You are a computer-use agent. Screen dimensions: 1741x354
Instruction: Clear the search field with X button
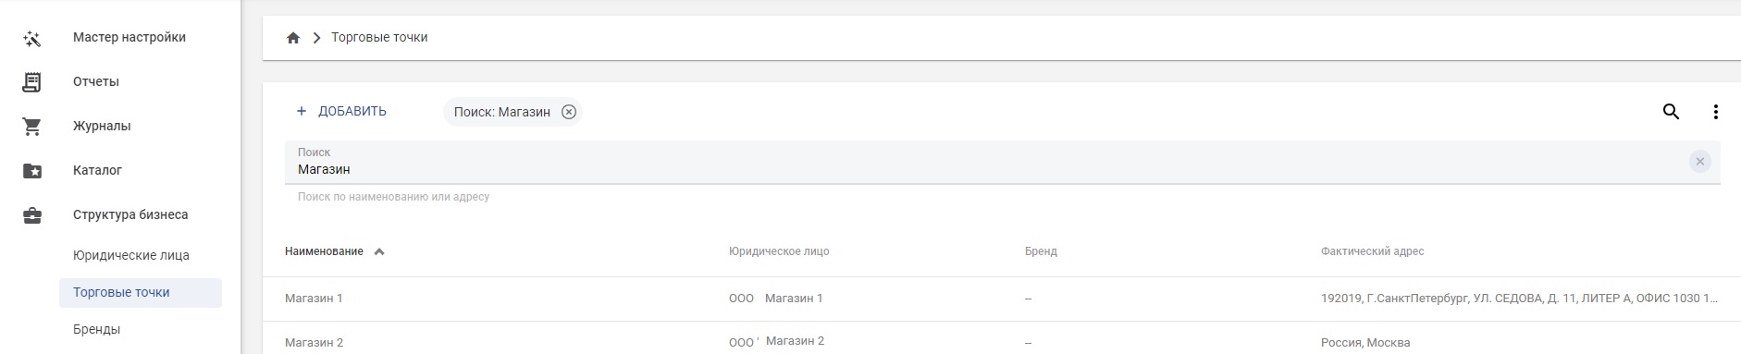coord(1699,162)
